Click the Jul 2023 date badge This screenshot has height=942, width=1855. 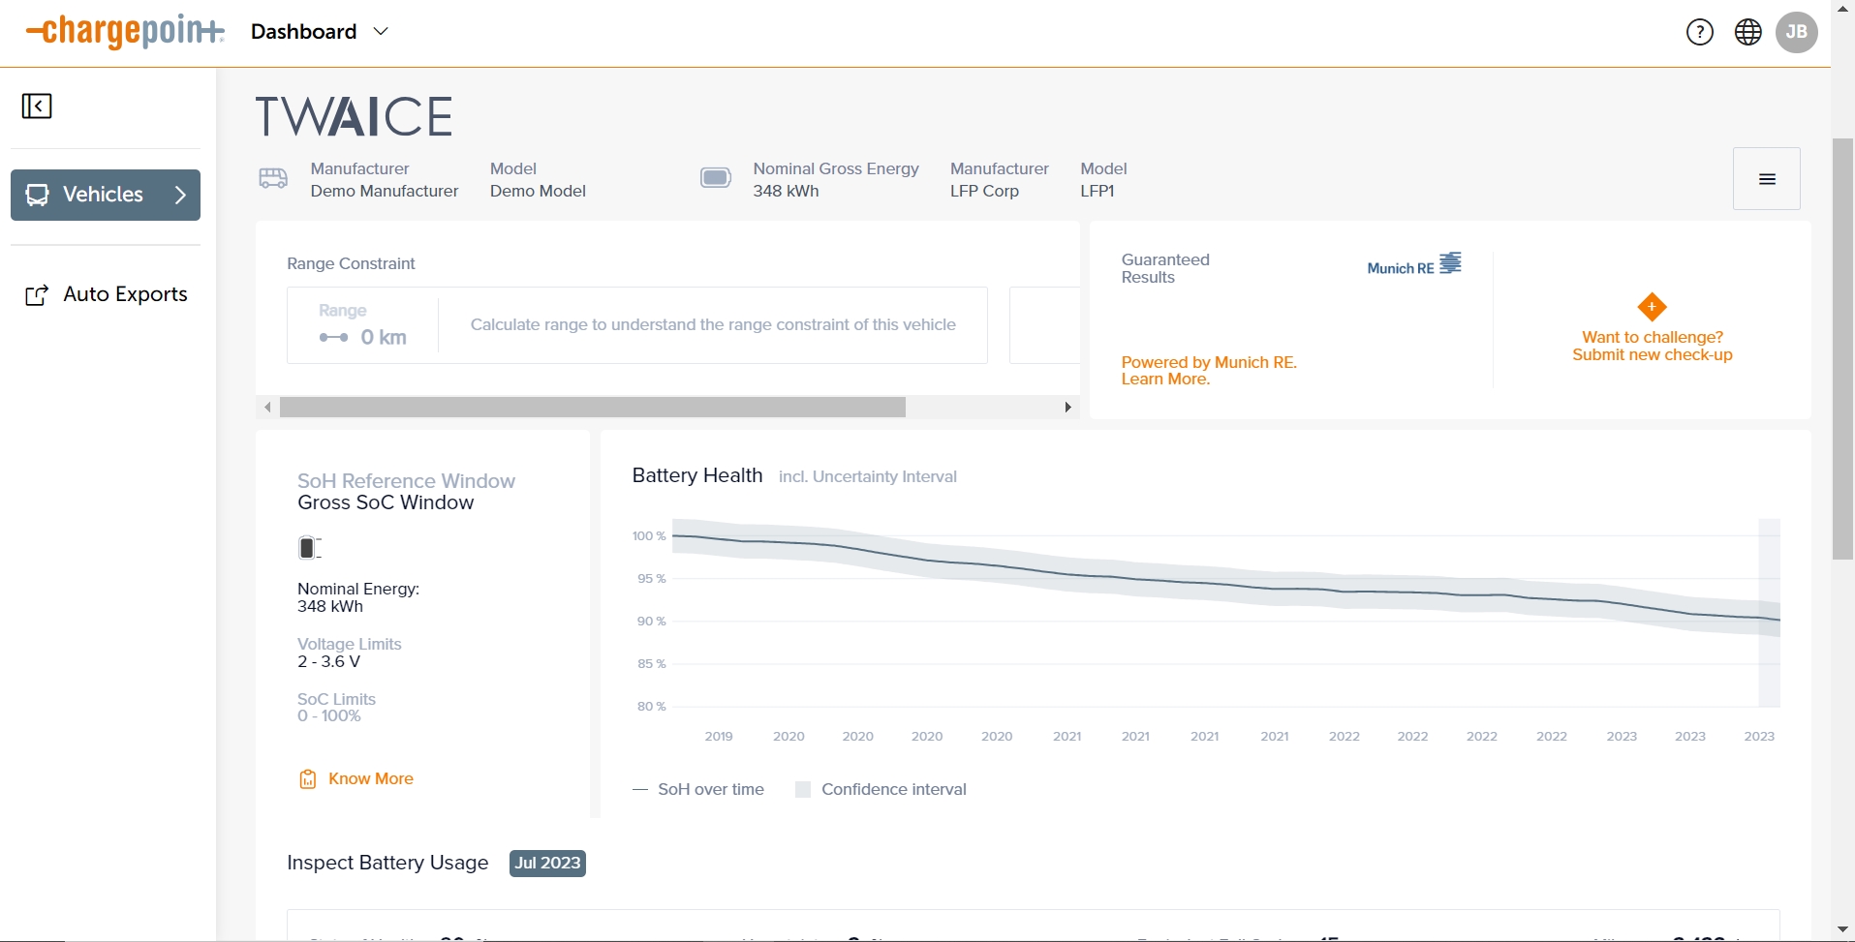pyautogui.click(x=547, y=864)
